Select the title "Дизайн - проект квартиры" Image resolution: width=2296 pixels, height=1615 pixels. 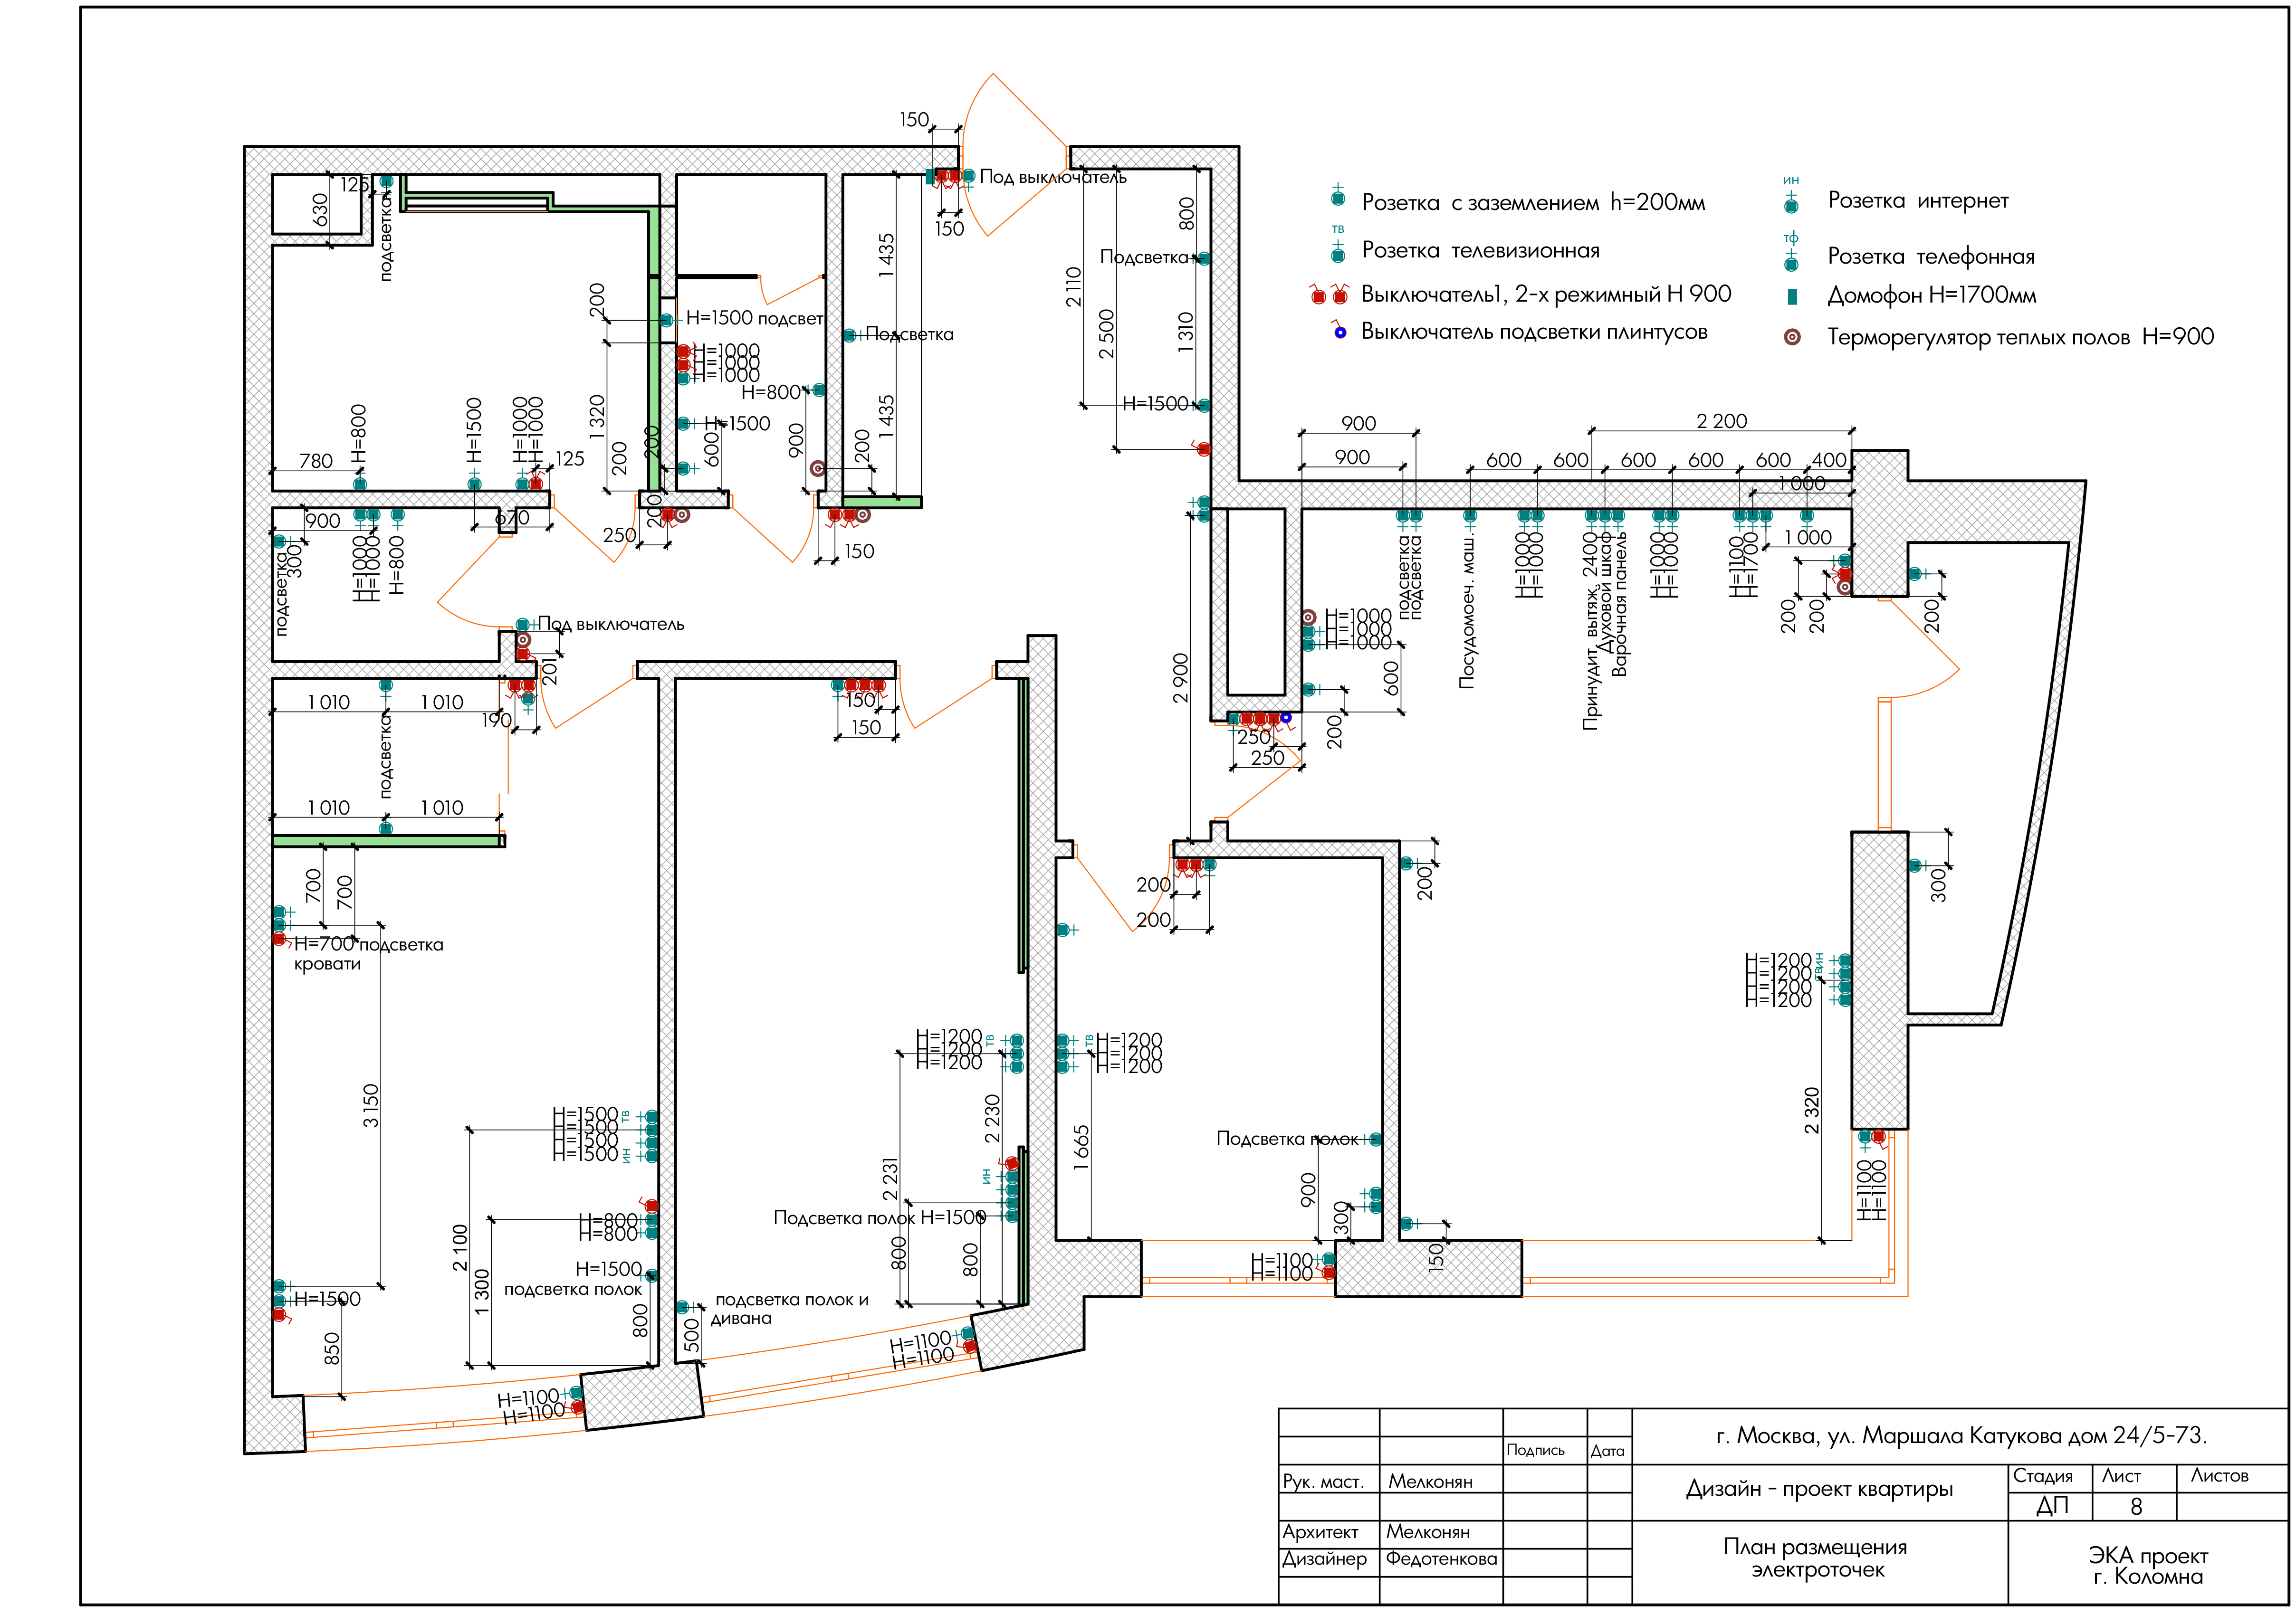1819,1489
